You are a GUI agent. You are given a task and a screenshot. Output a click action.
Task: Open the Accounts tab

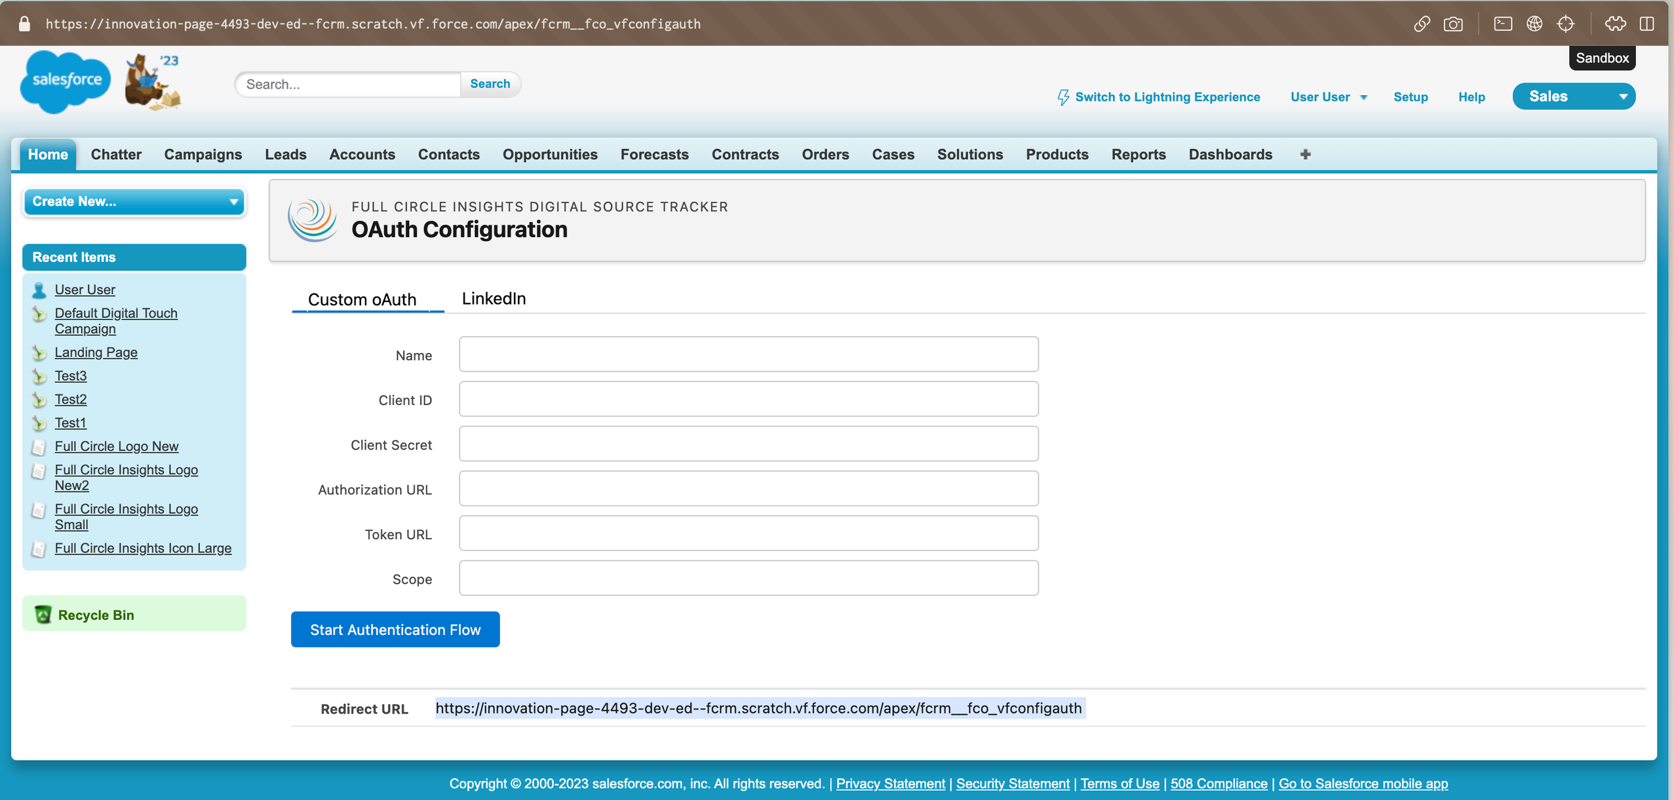click(x=362, y=155)
